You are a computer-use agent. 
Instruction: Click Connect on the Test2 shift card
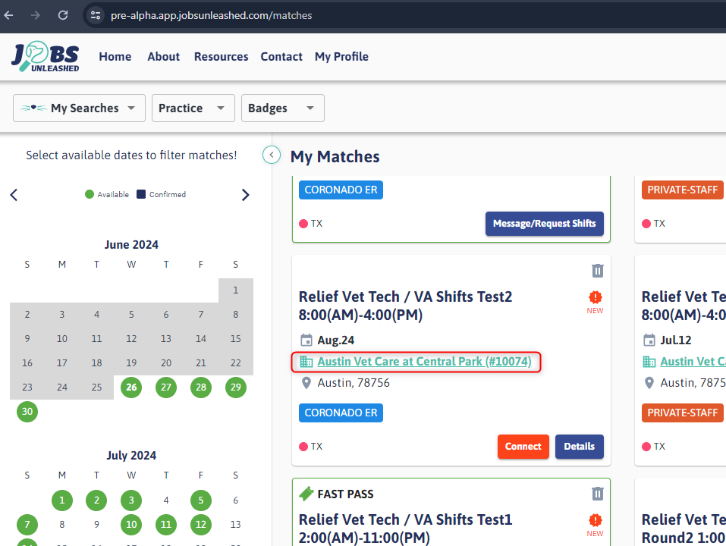(x=523, y=447)
